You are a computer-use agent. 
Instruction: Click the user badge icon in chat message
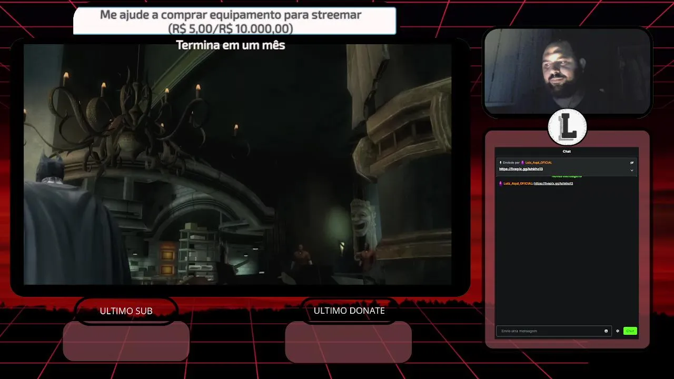click(x=501, y=183)
